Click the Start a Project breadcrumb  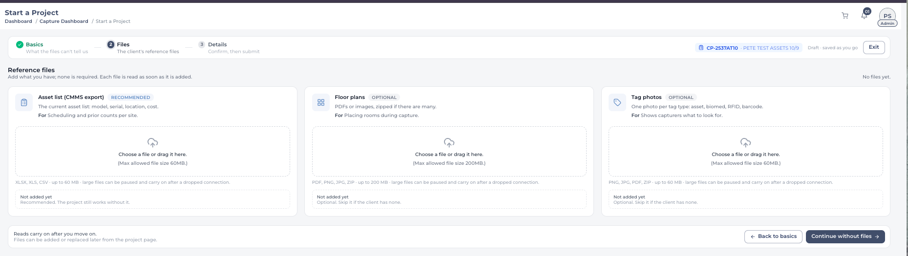113,21
